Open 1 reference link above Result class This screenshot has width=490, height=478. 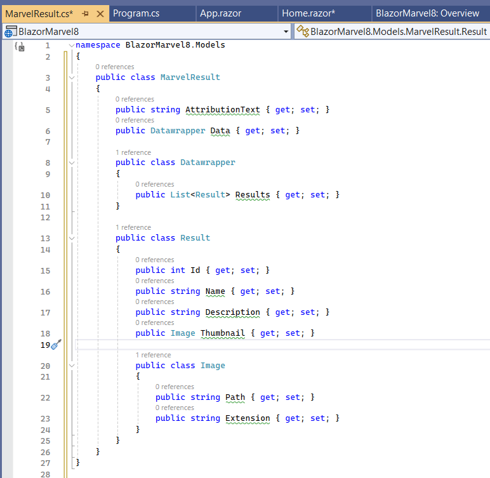tap(133, 227)
